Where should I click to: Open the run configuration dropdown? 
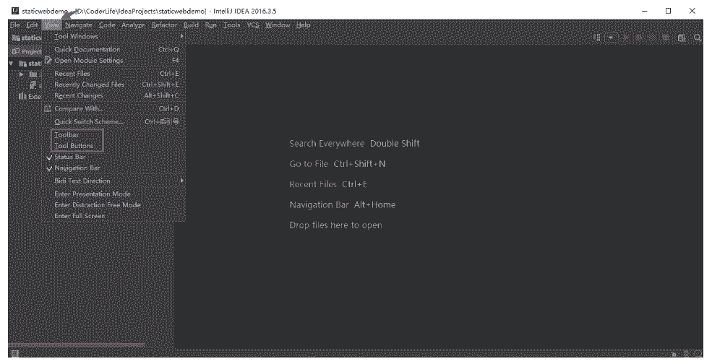point(611,38)
